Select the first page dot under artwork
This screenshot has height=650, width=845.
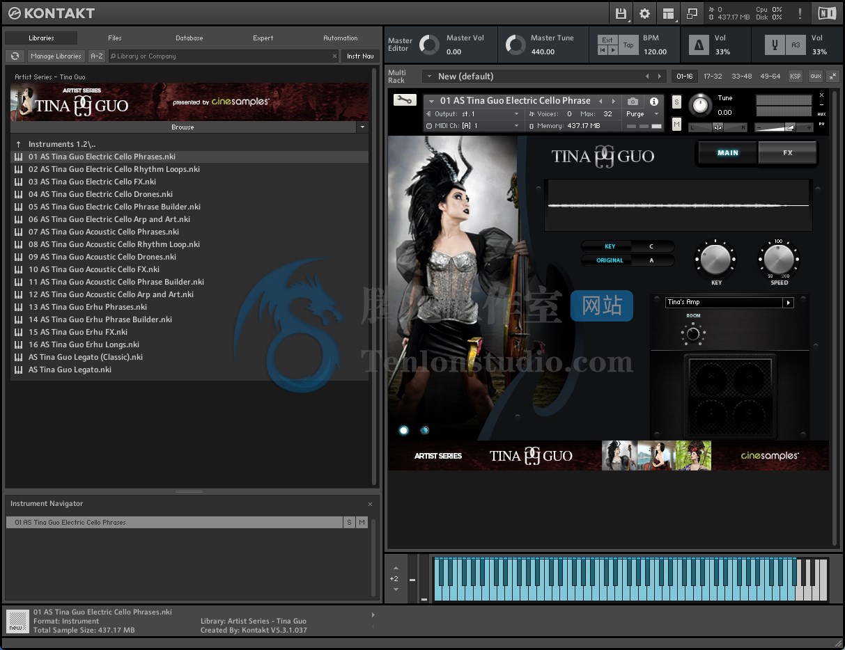coord(403,430)
